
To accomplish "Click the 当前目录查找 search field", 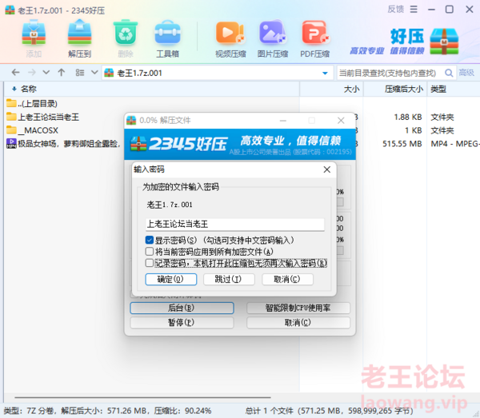I will tap(389, 73).
